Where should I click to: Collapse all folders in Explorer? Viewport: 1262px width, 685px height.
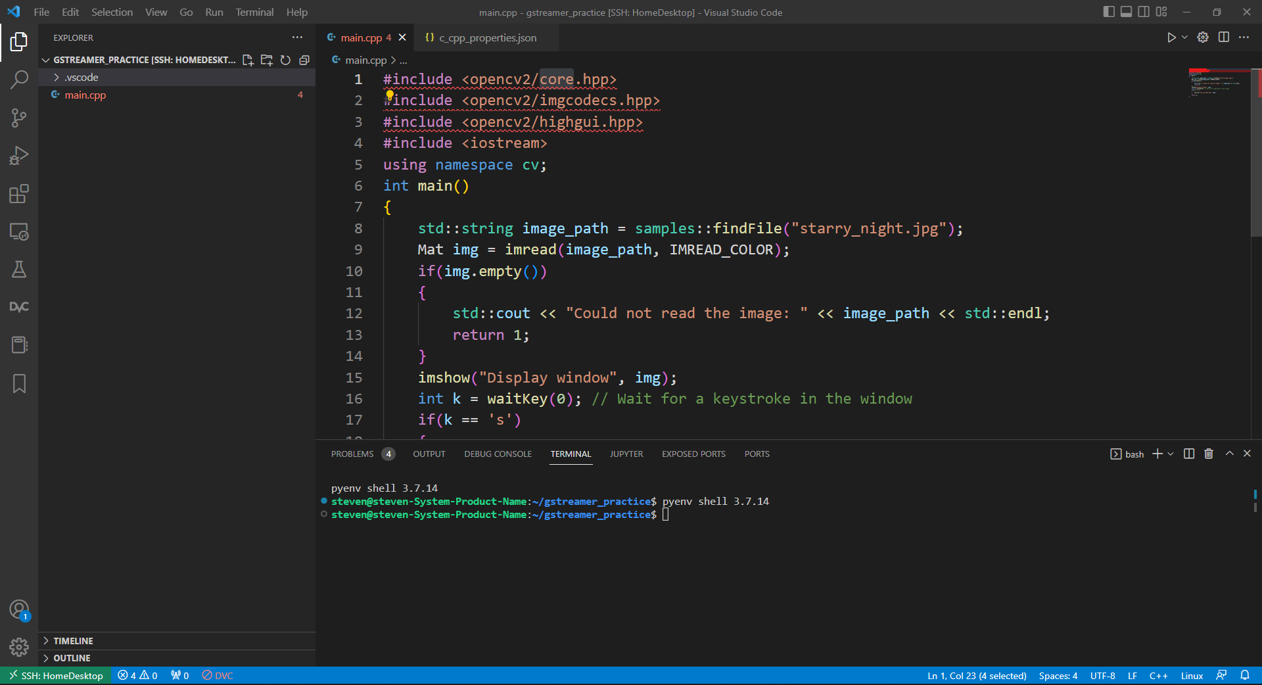tap(304, 60)
